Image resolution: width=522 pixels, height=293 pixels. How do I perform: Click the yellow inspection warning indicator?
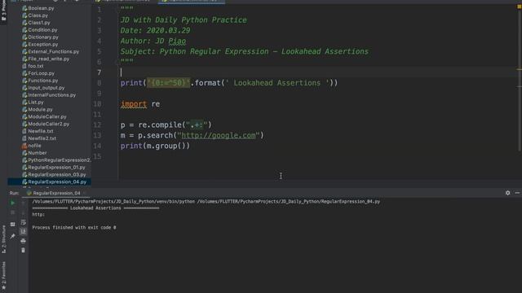[519, 7]
